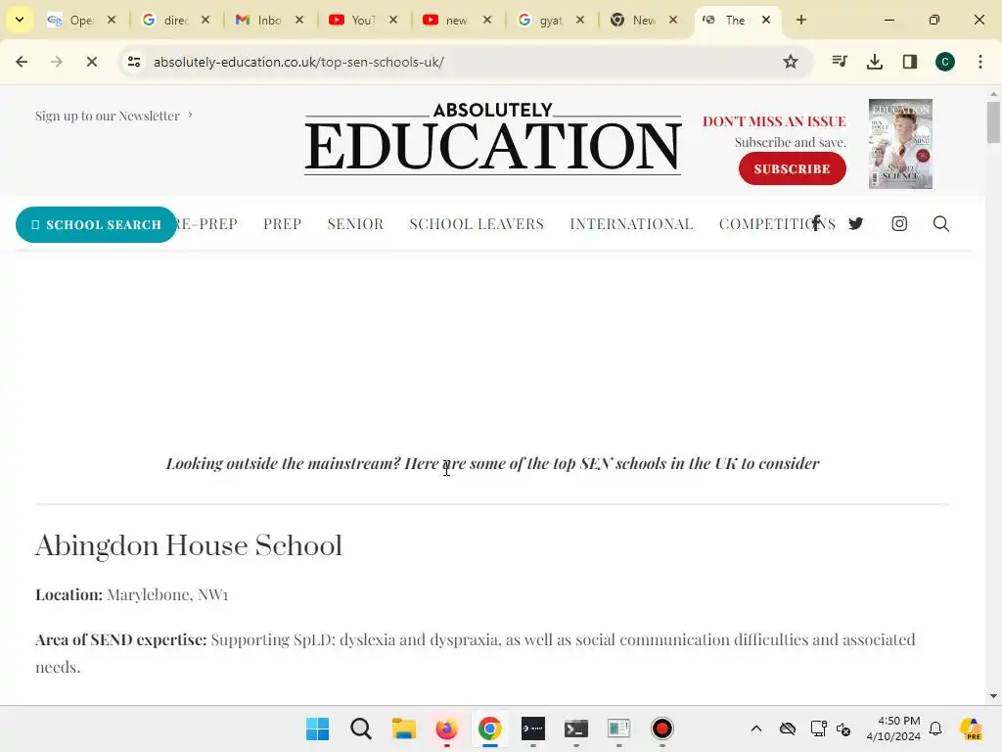Launch Firefox from the taskbar

pyautogui.click(x=446, y=728)
